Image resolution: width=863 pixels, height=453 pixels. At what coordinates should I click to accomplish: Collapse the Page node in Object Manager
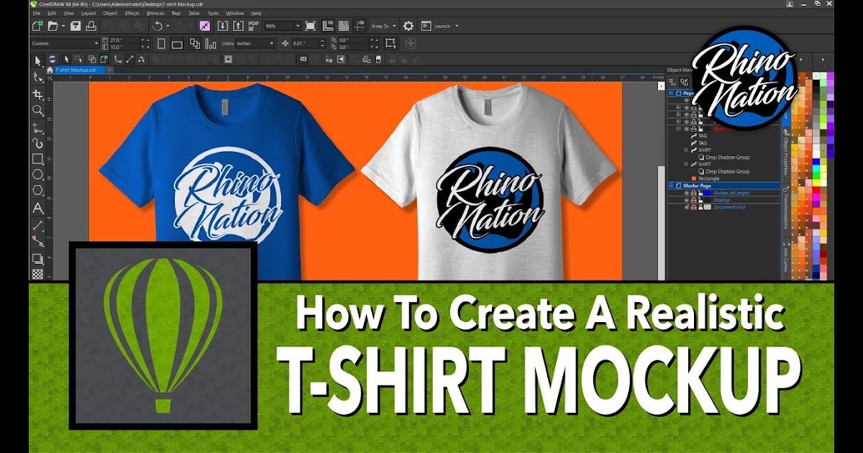coord(672,93)
